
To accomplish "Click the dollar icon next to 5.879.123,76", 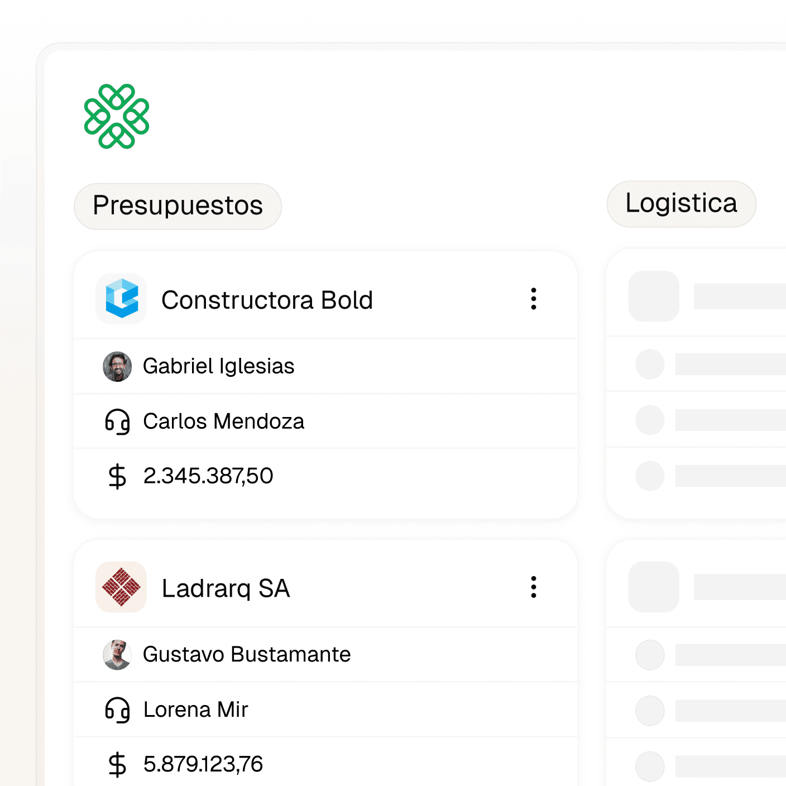I will pos(117,764).
